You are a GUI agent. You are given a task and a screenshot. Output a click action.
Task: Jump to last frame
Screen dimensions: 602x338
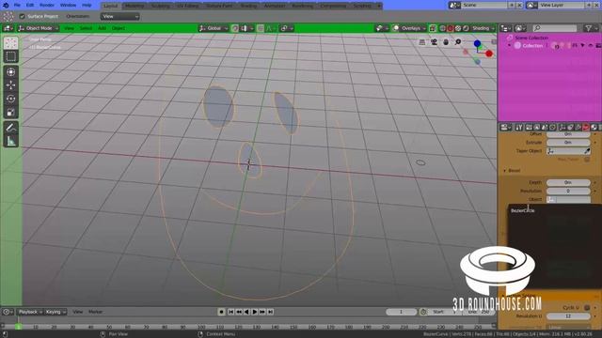[270, 312]
